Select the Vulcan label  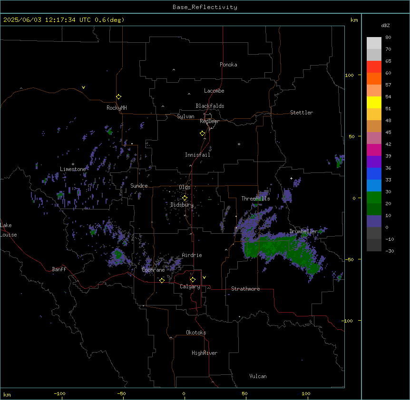point(258,376)
